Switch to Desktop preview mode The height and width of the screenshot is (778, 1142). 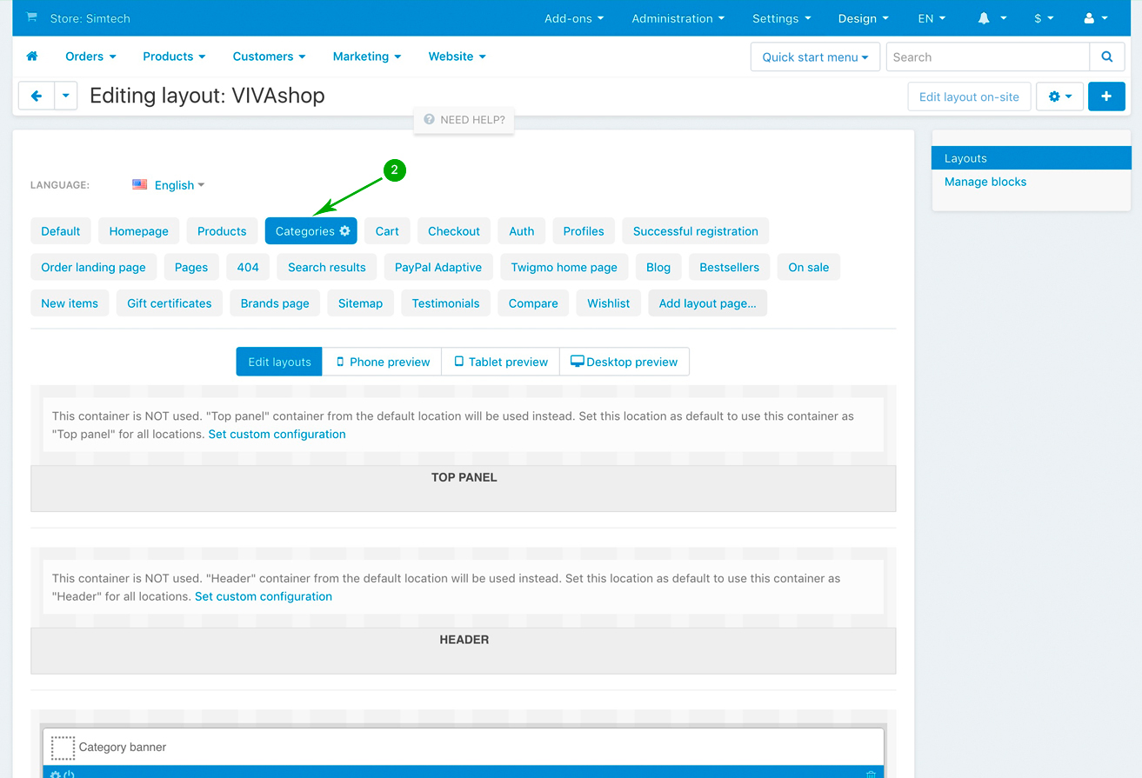coord(624,362)
